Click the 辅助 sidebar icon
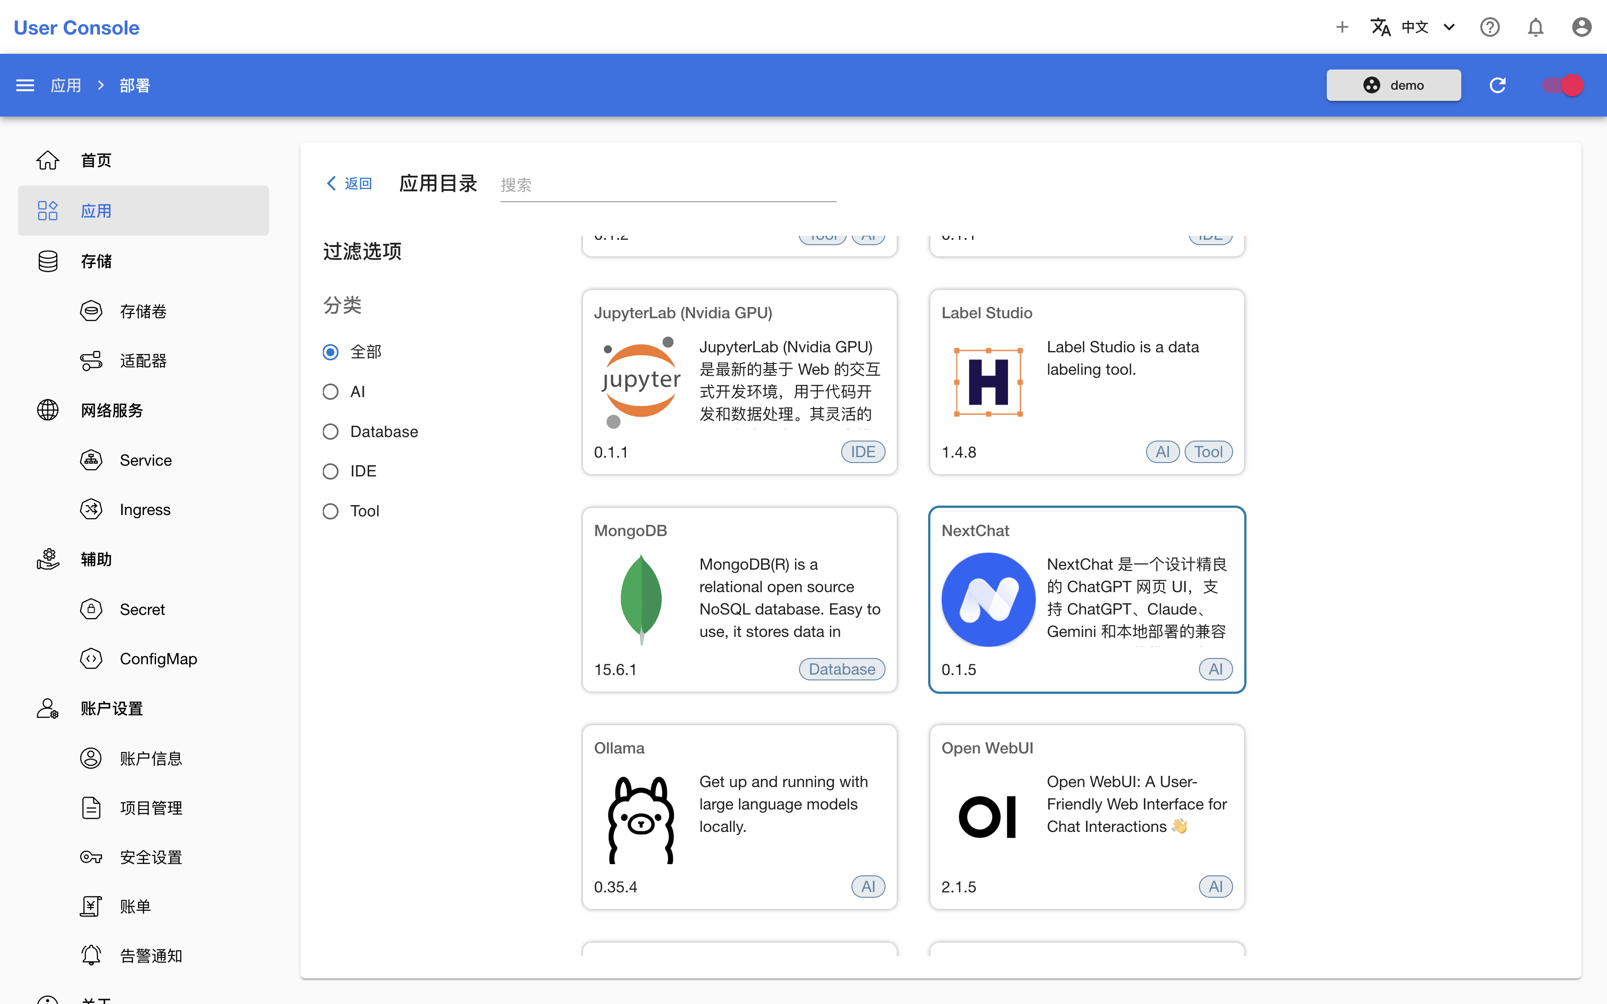1607x1004 pixels. tap(48, 559)
